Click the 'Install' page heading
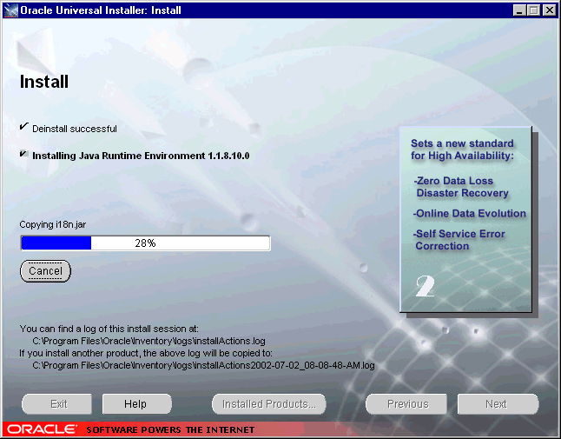Screen dimensions: 561x439 pos(44,82)
